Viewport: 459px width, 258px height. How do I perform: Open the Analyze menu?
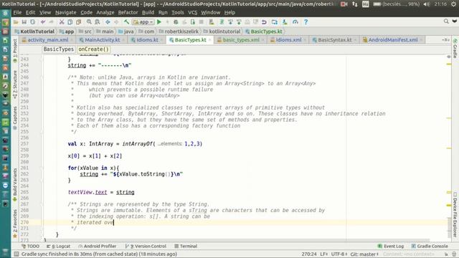coord(105,13)
